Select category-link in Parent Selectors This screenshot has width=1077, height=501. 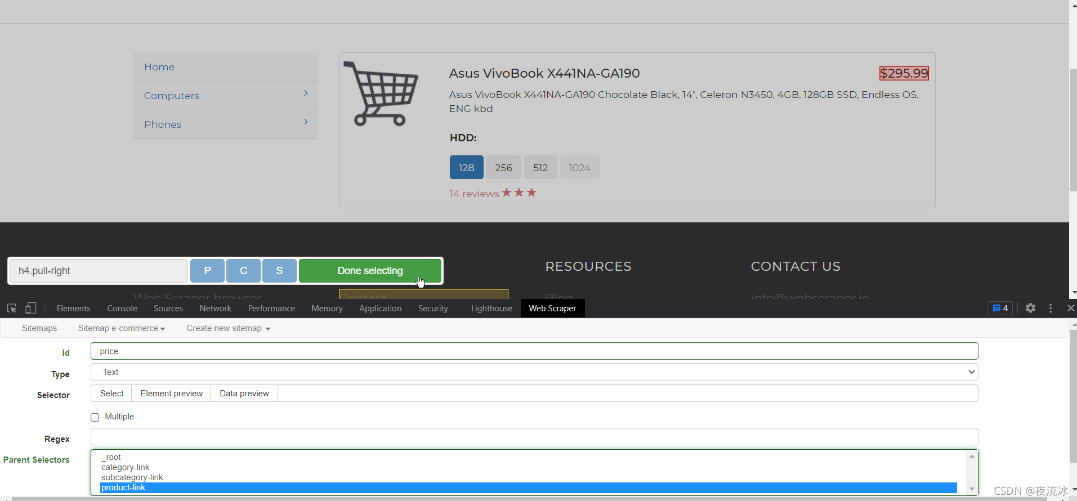coord(528,467)
